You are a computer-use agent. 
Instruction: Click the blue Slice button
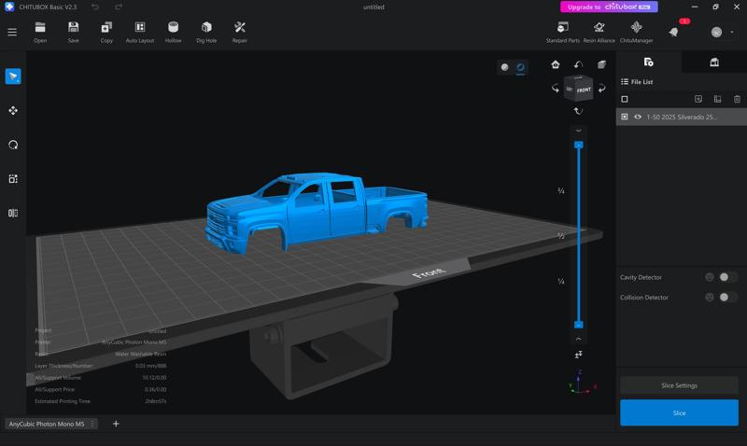(x=679, y=412)
